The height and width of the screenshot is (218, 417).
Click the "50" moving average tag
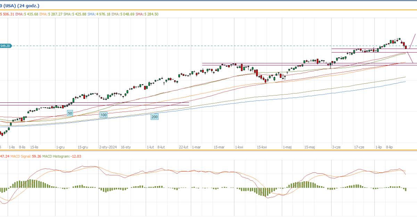(x=70, y=113)
